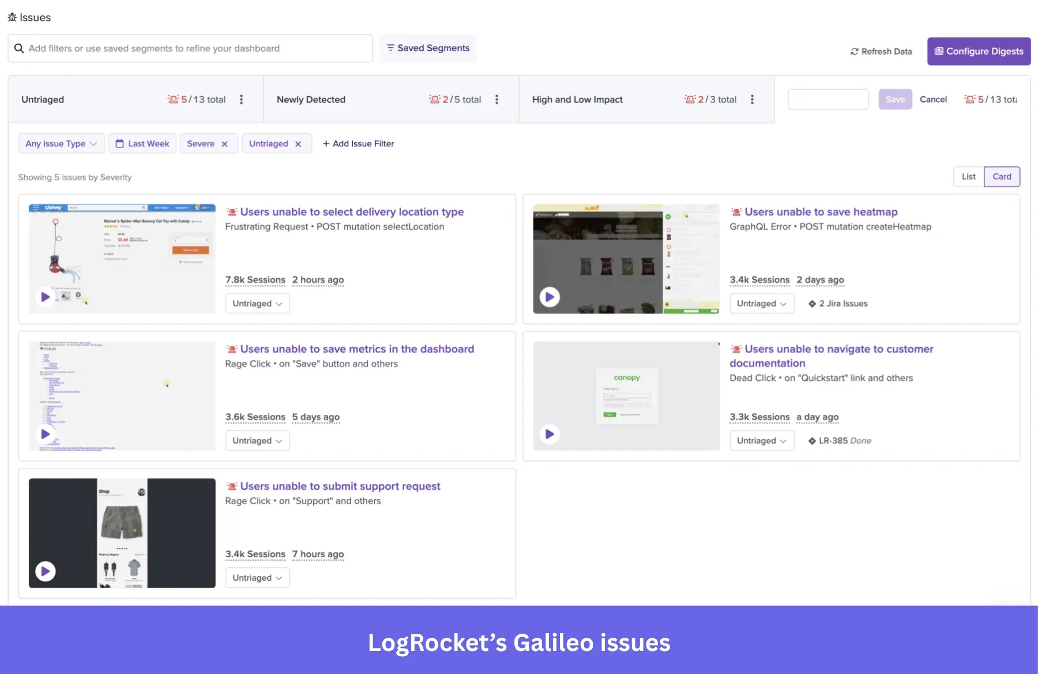Open the Untriaged status dropdown on heatmap issue
This screenshot has width=1038, height=674.
[761, 304]
